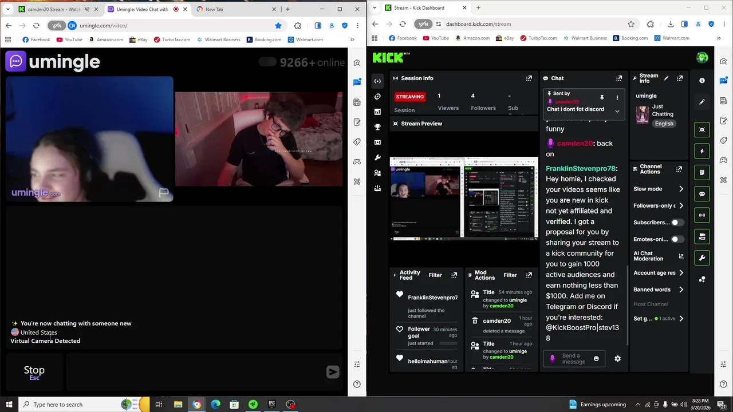733x412 pixels.
Task: Expand the pinned message with chevron
Action: point(617,111)
